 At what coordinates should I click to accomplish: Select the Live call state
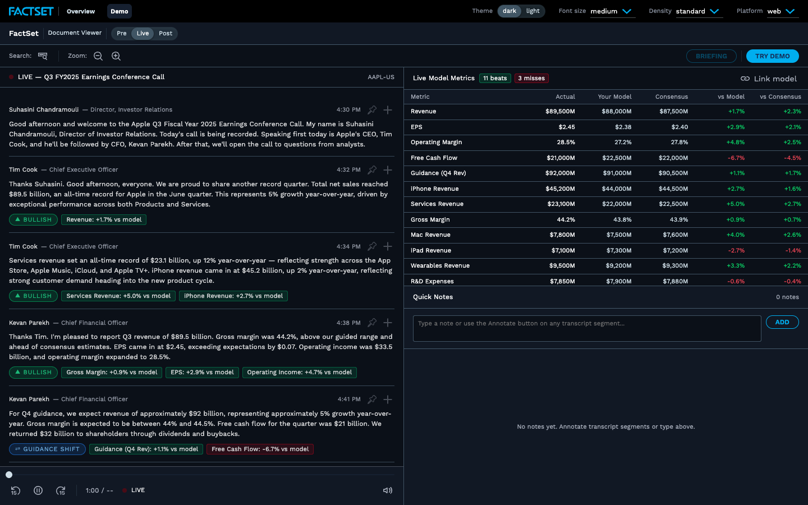(x=143, y=34)
